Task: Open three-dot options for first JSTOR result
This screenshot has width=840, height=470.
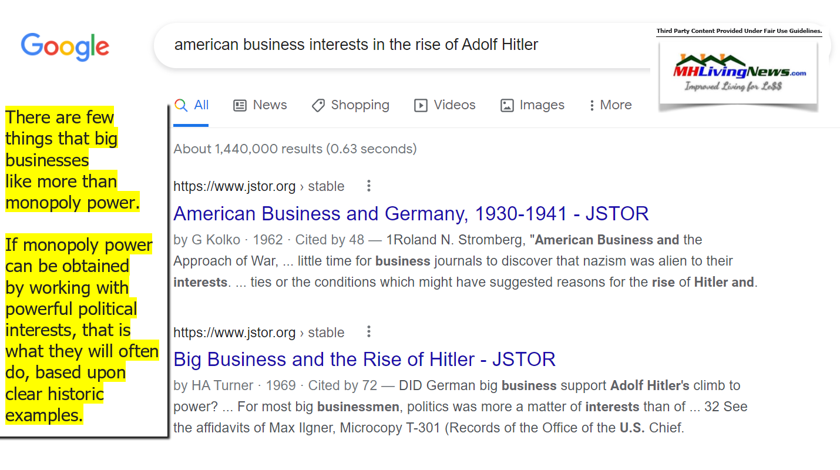Action: [369, 186]
